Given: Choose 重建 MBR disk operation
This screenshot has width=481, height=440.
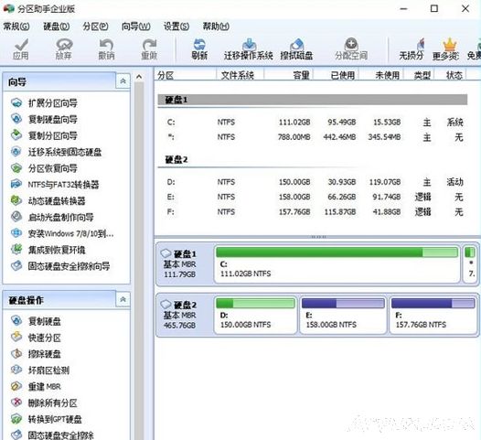Looking at the screenshot, I should (x=44, y=387).
